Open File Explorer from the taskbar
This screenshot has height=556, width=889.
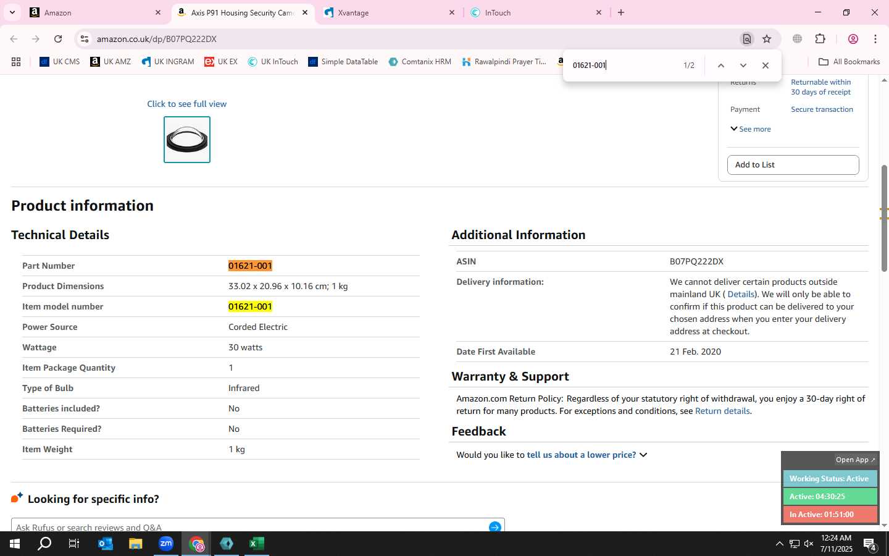(135, 544)
